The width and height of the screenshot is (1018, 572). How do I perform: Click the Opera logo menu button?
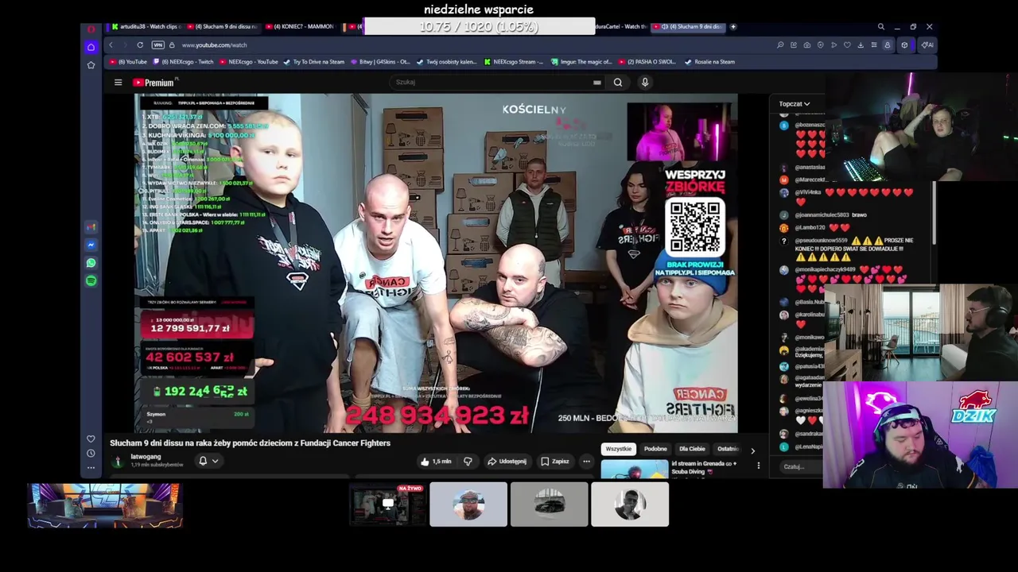coord(91,29)
